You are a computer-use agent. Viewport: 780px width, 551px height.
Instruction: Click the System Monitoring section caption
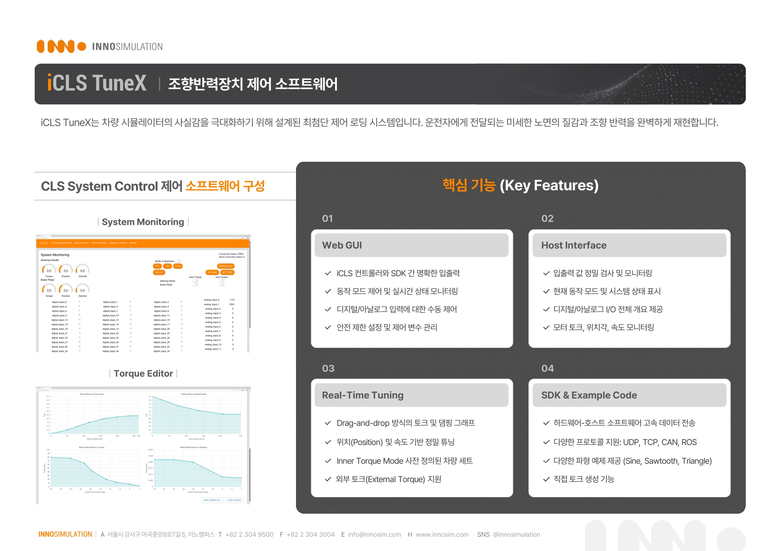pyautogui.click(x=143, y=222)
